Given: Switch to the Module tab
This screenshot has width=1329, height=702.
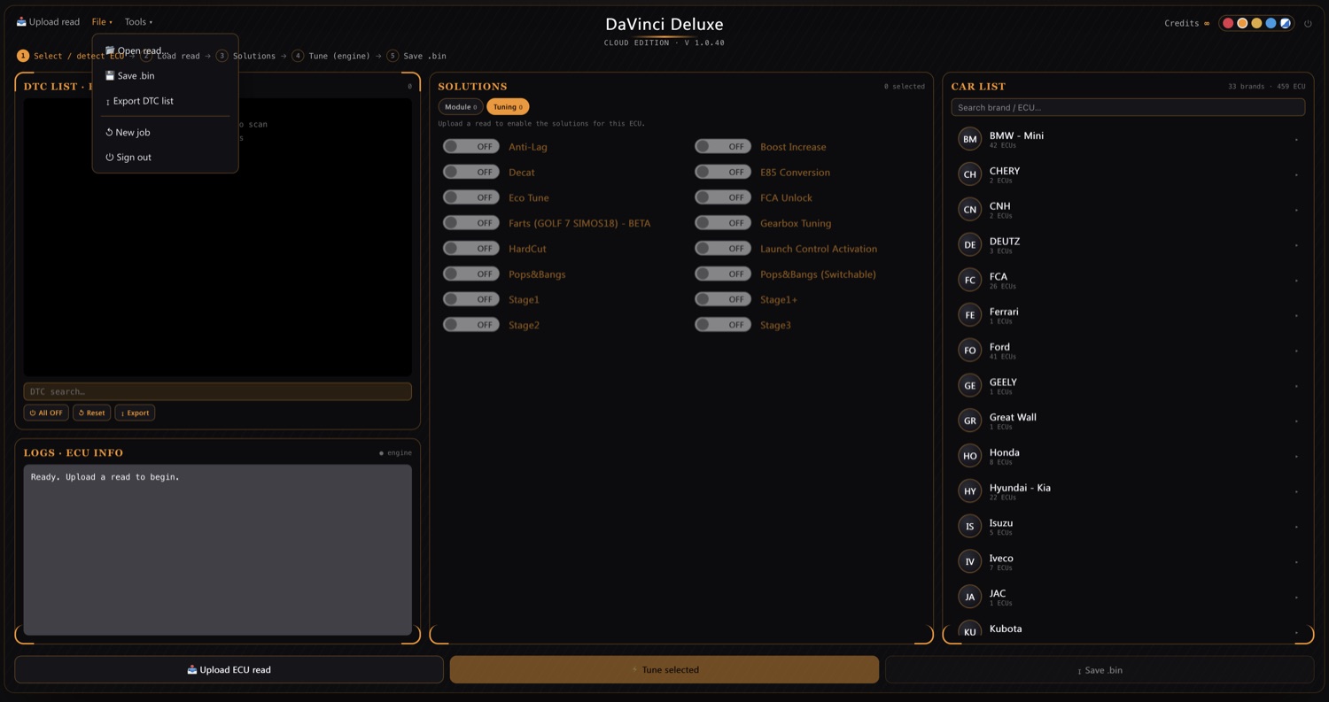Looking at the screenshot, I should pos(461,107).
